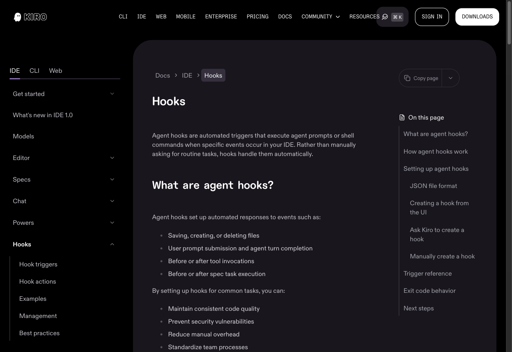The width and height of the screenshot is (512, 352).
Task: Jump to Ask Kiro to create a hook
Action: [x=437, y=234]
